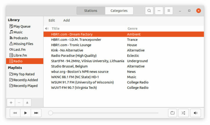Click the add playlist plus button
The height and width of the screenshot is (125, 210).
pyautogui.click(x=11, y=103)
